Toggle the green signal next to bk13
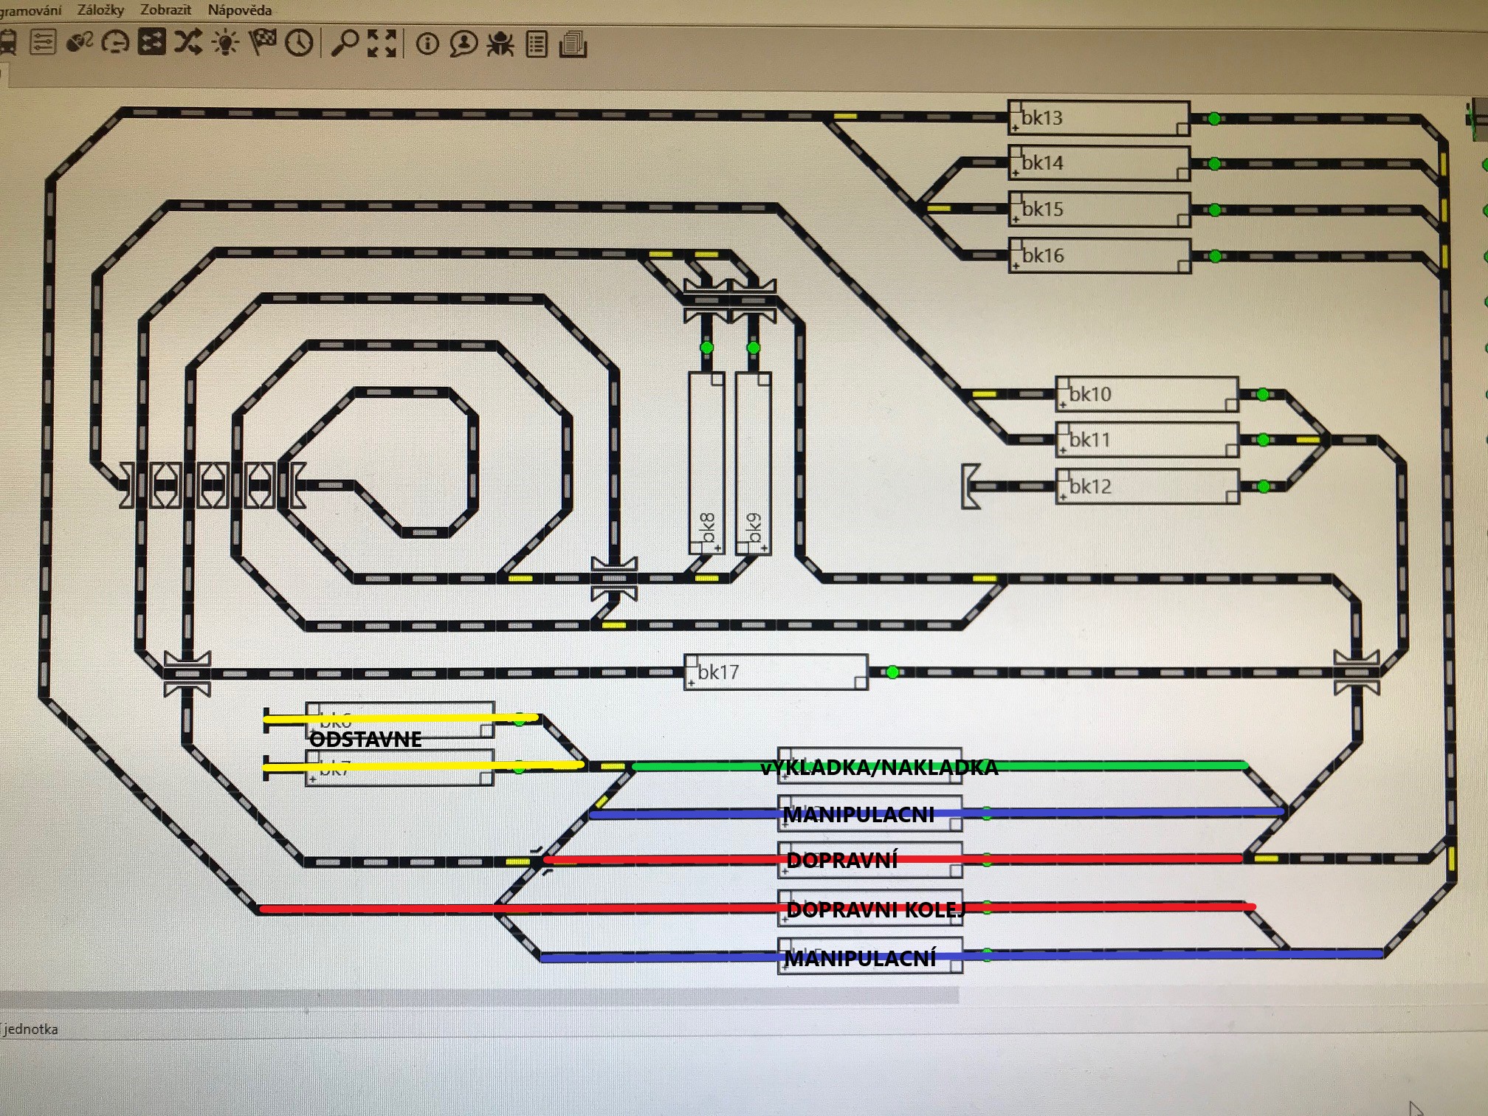The image size is (1488, 1116). tap(1214, 118)
